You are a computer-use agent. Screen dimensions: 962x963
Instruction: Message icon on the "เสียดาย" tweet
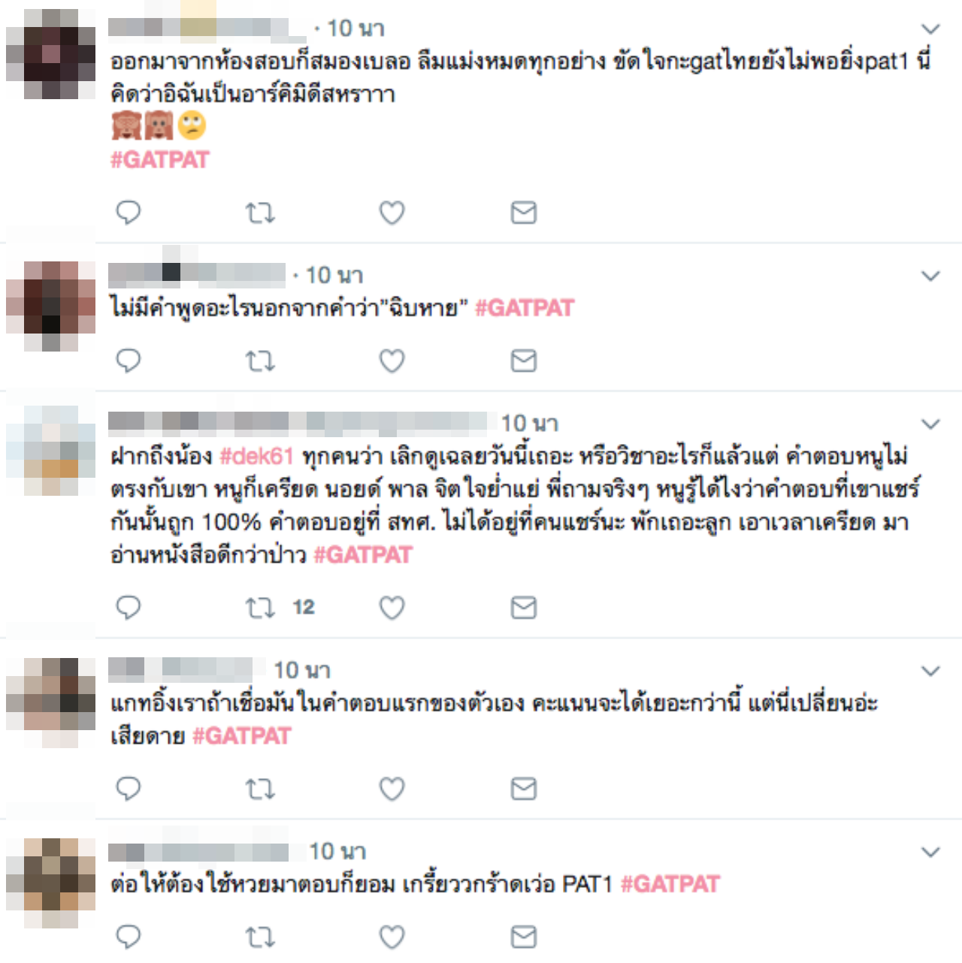[x=523, y=789]
